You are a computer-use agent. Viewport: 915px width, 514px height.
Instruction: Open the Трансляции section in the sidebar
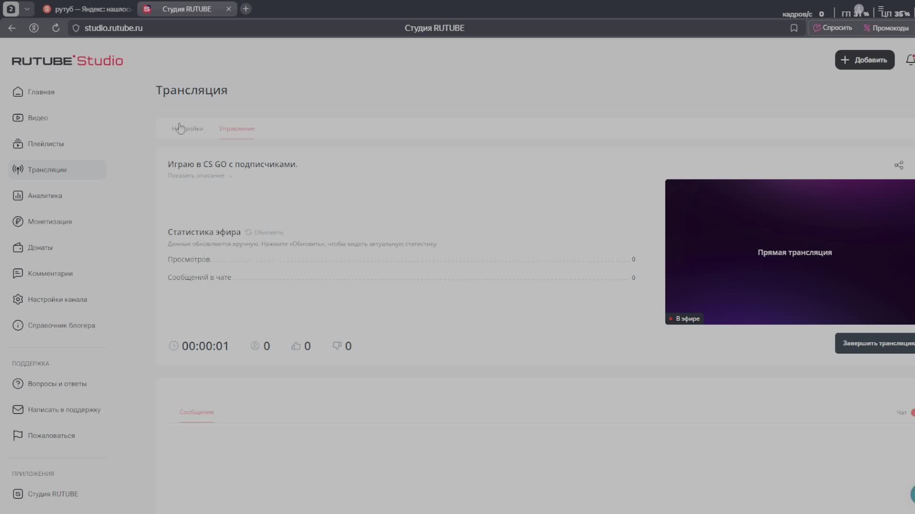tap(47, 170)
